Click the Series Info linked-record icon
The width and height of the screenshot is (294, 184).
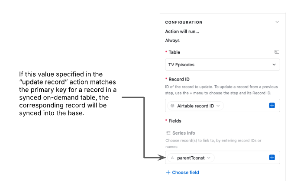click(168, 133)
